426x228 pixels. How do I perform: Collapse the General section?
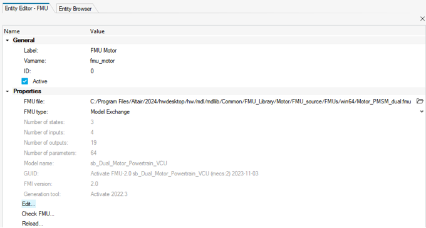[8, 40]
